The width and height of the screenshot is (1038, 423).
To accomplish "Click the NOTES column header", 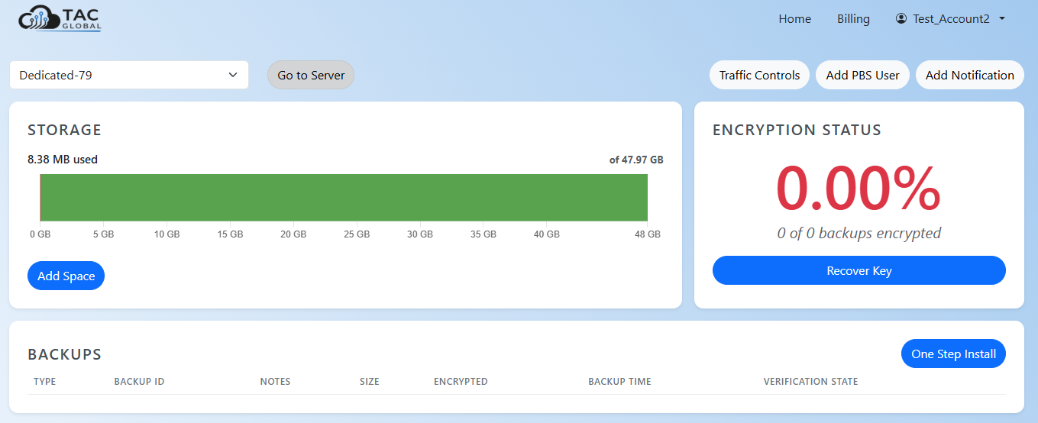I will (275, 382).
